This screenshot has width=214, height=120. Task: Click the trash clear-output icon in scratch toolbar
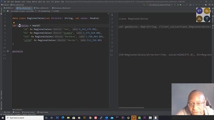pyautogui.click(x=8, y=11)
